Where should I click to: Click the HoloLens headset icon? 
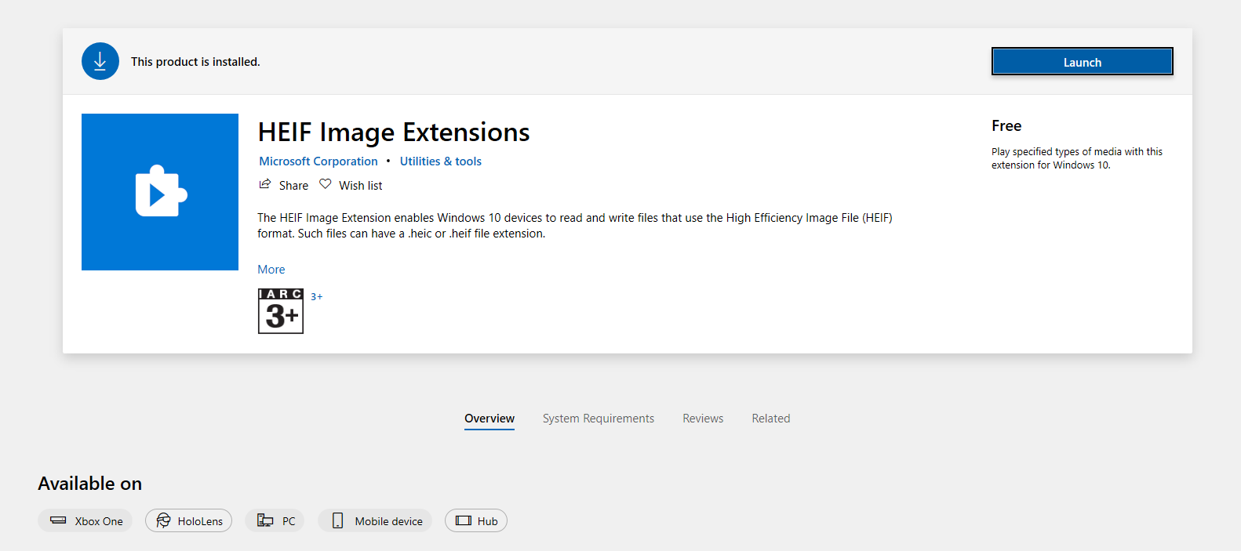(x=163, y=520)
